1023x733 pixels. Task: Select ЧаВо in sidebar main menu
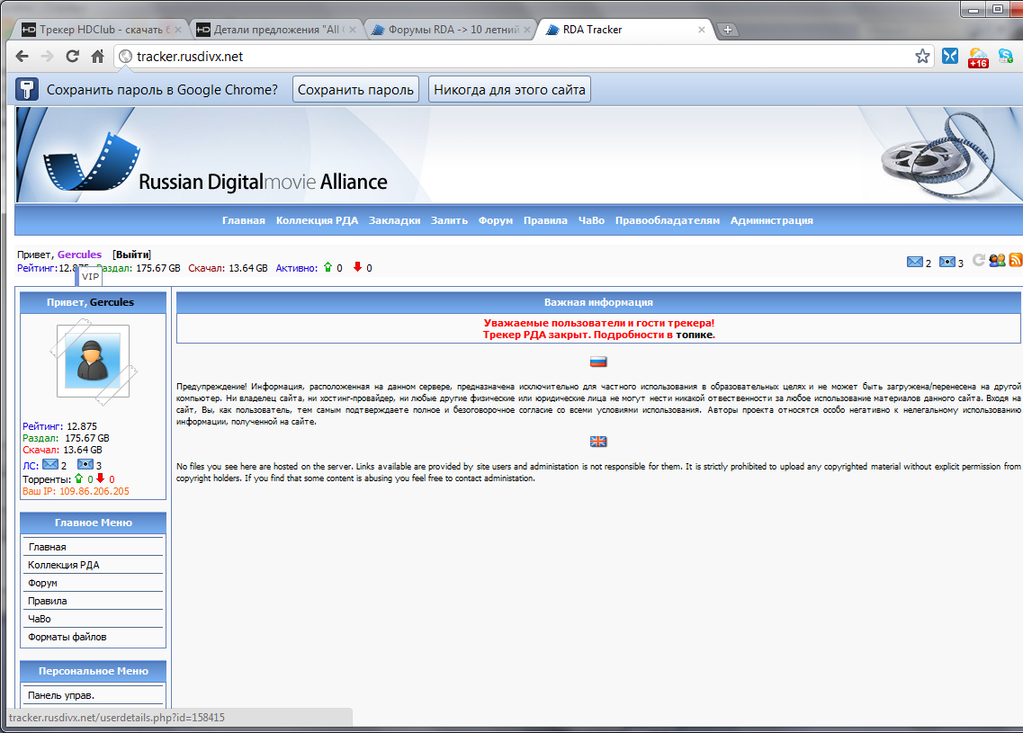[94, 618]
